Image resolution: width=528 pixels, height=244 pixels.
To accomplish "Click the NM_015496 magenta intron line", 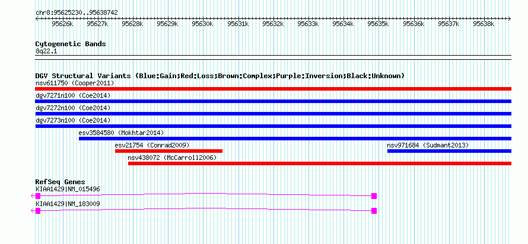I will coord(206,194).
